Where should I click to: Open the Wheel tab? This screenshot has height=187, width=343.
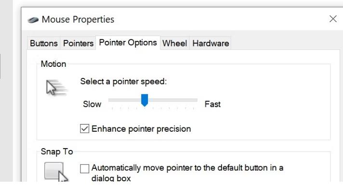point(174,43)
